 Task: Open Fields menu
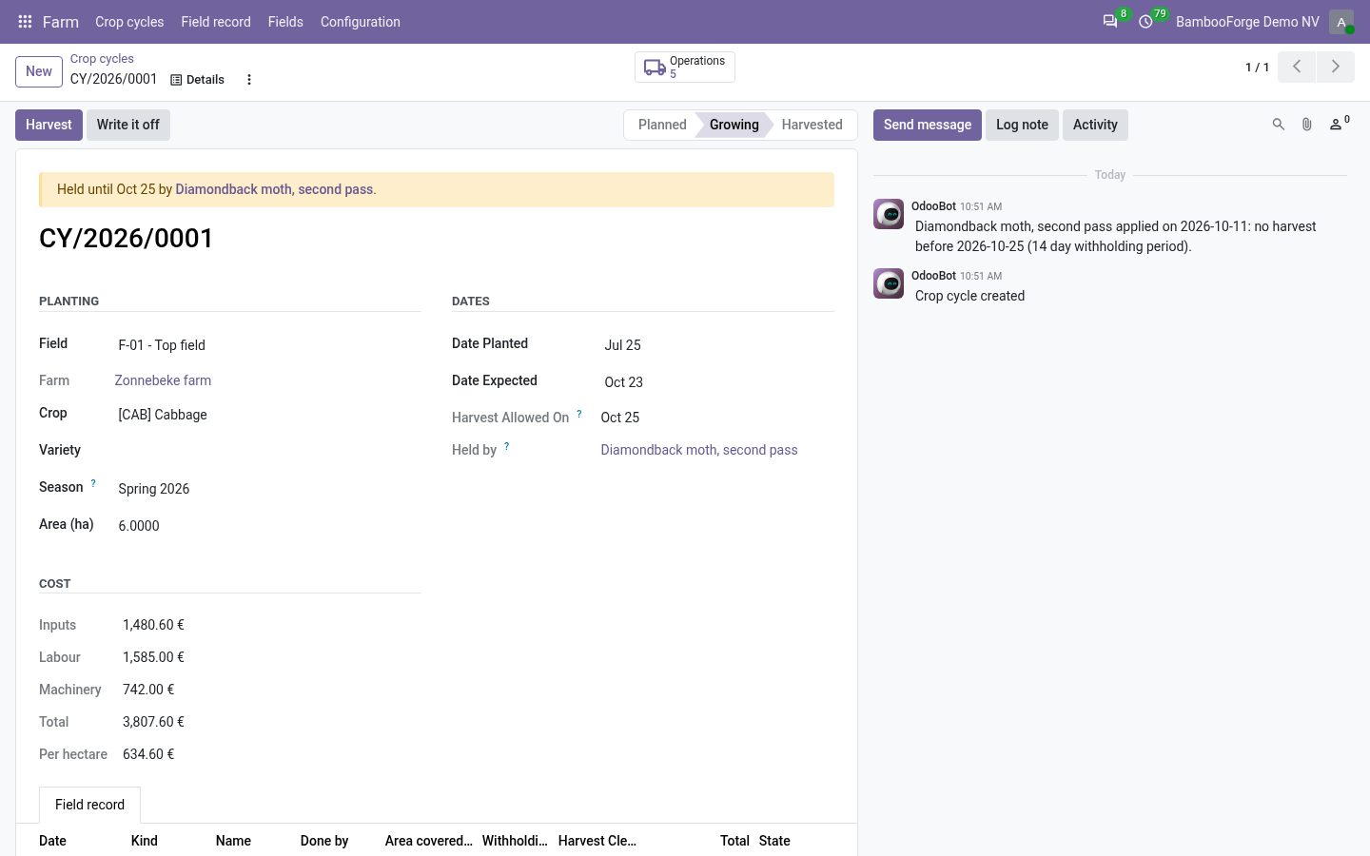pyautogui.click(x=285, y=21)
